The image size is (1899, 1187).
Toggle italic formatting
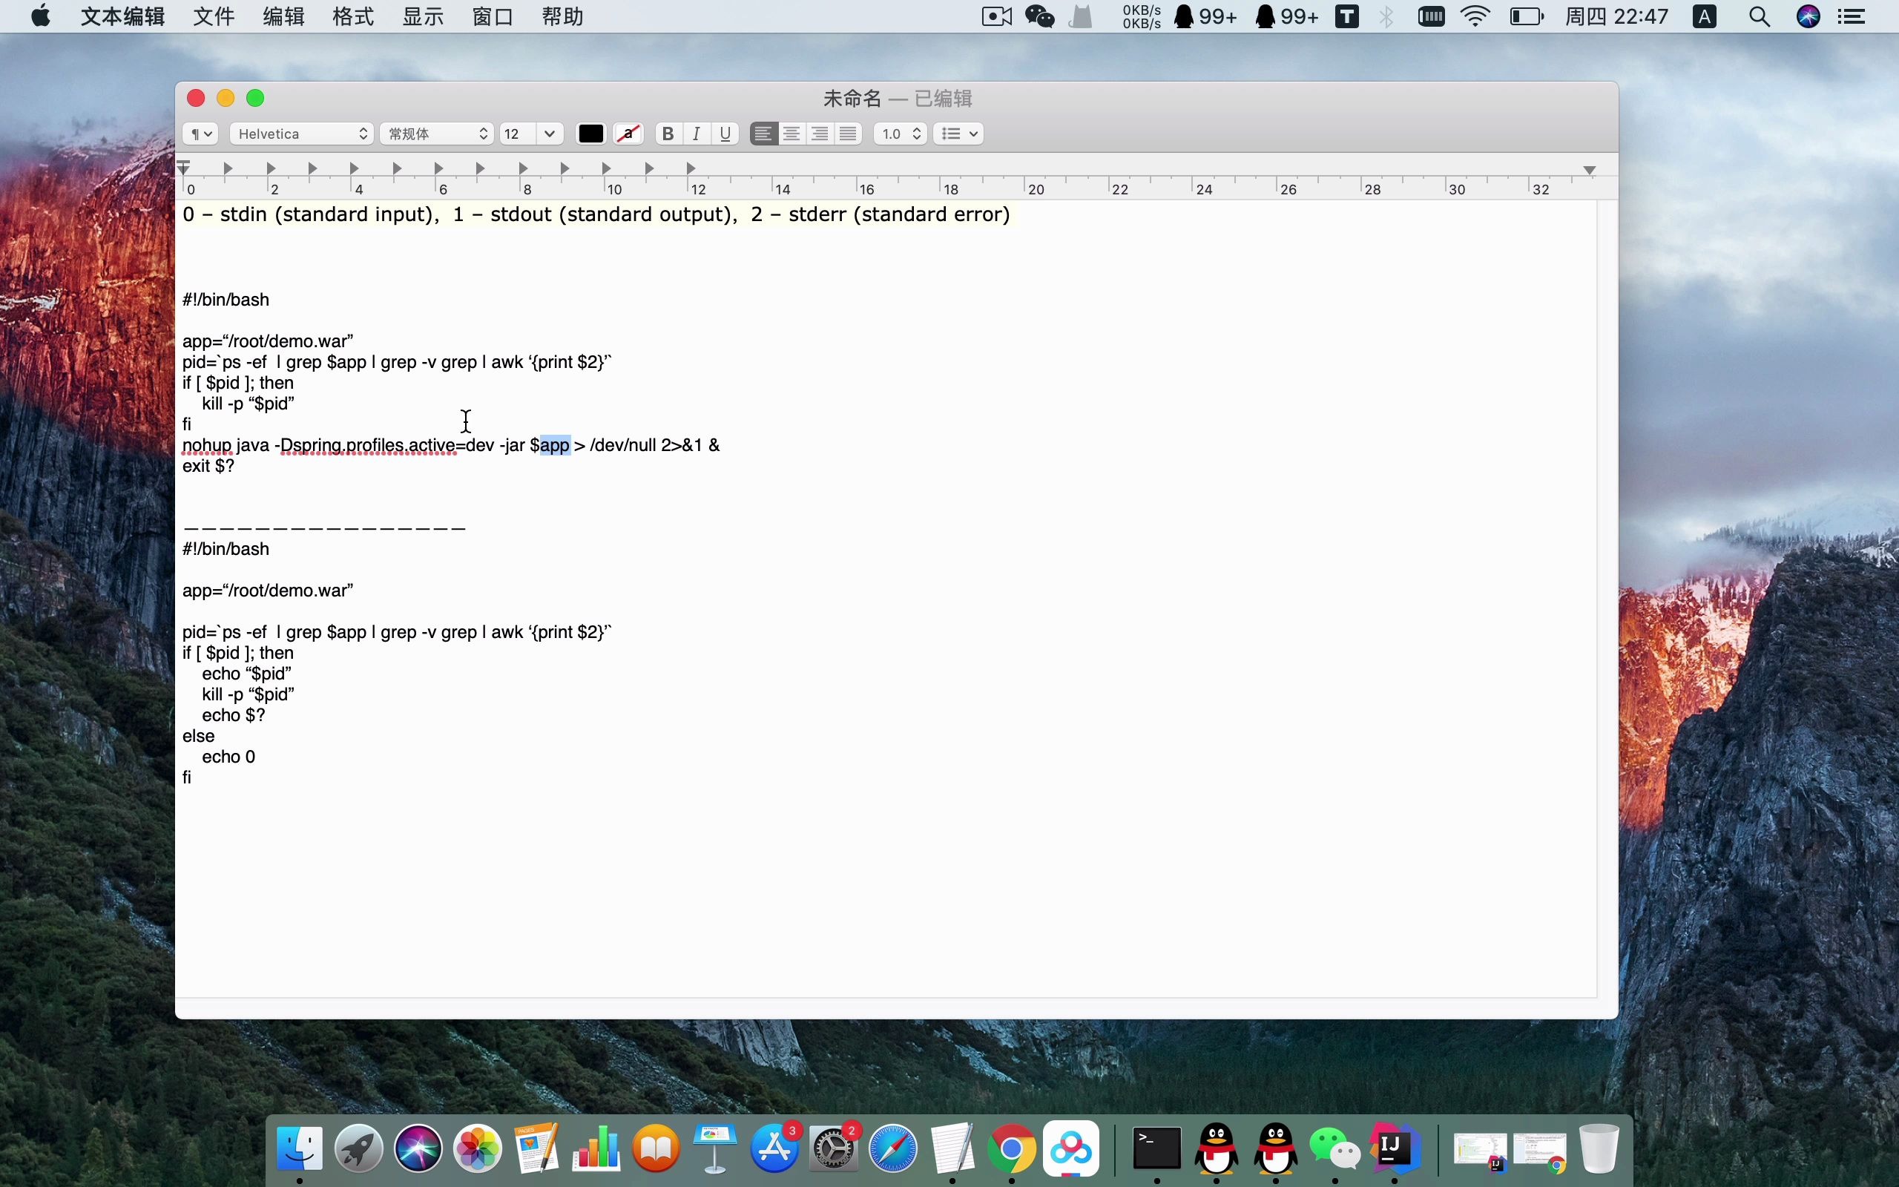[x=696, y=134]
